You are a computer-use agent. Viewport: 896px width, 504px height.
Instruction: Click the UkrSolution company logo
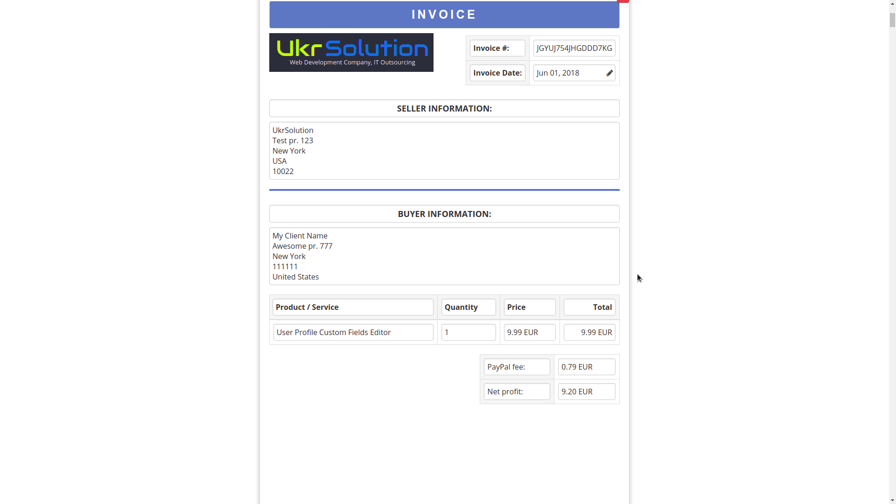[x=351, y=52]
